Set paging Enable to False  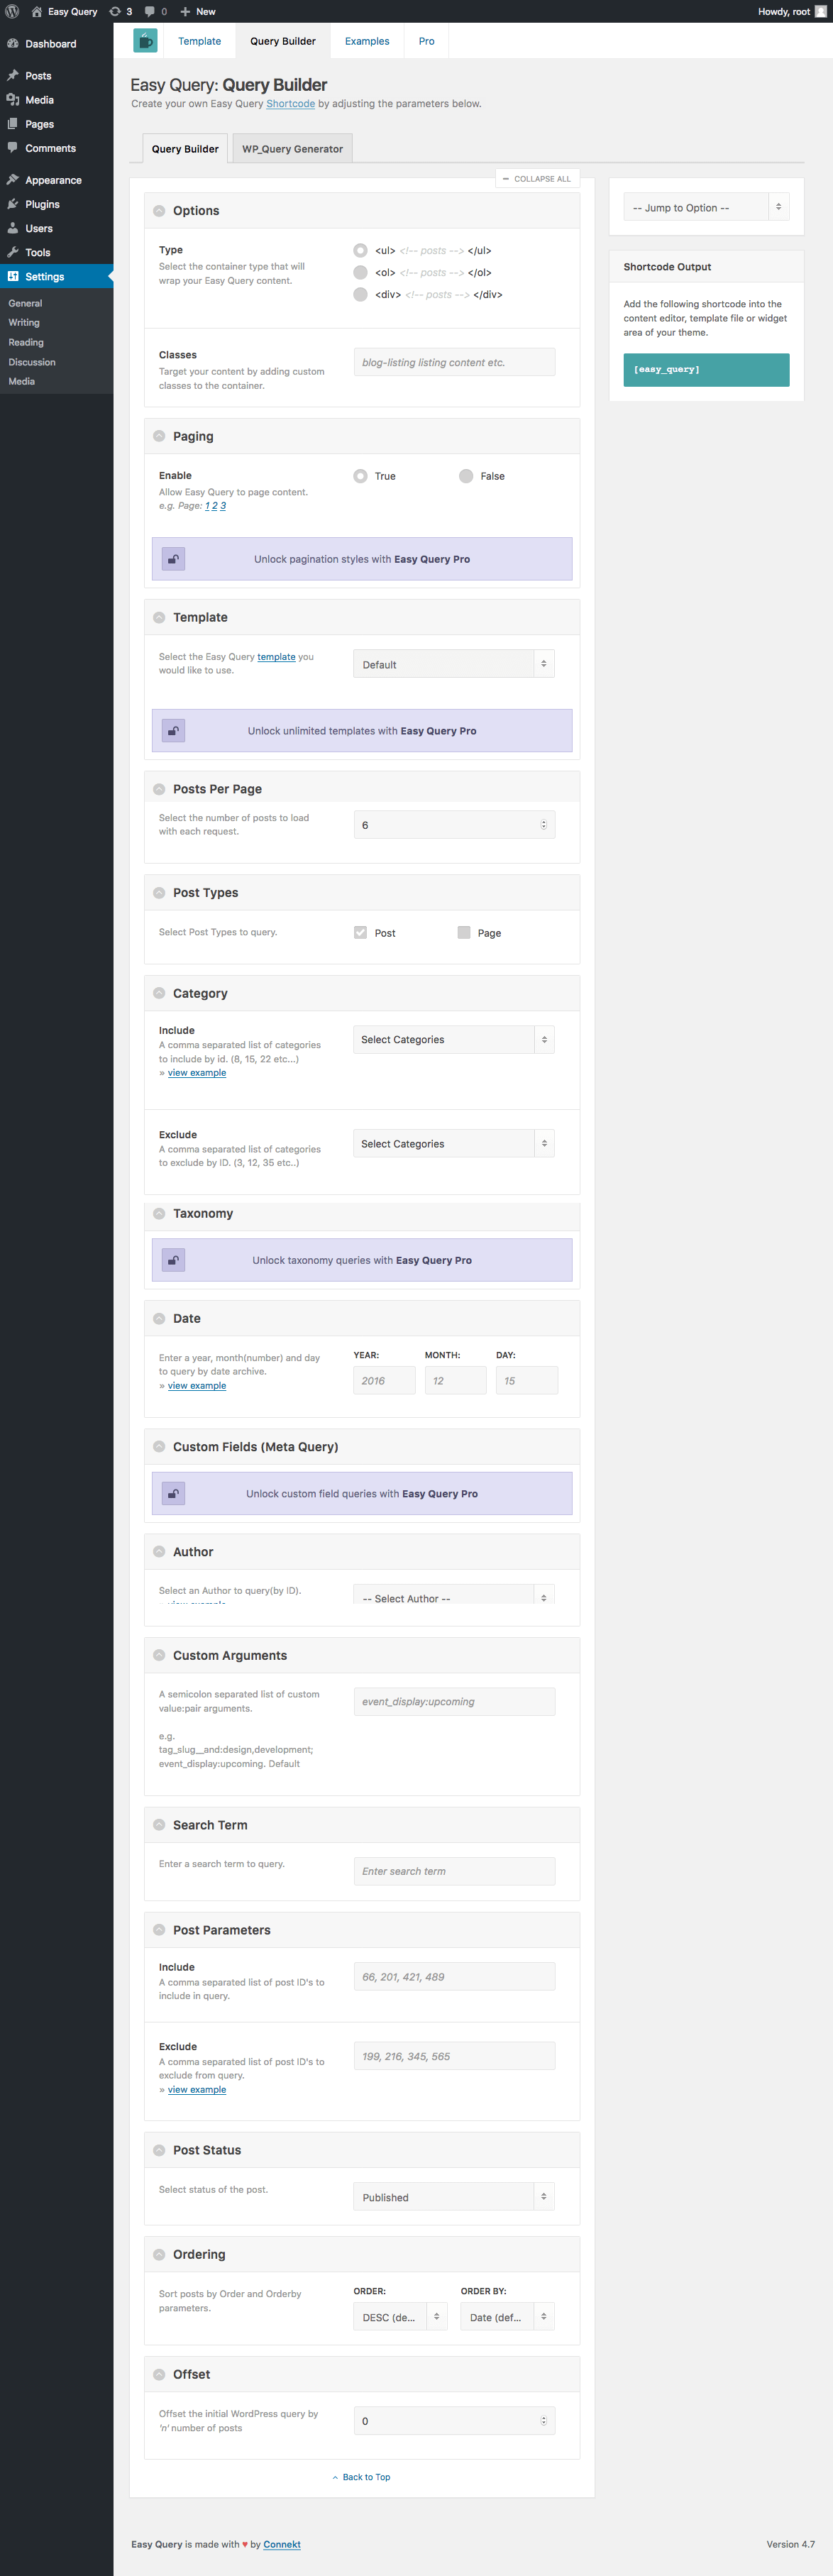(466, 476)
